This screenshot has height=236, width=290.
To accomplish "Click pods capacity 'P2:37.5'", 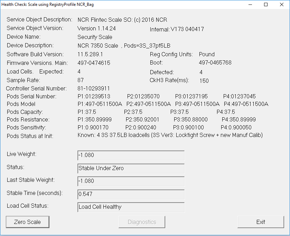I will coord(133,112).
